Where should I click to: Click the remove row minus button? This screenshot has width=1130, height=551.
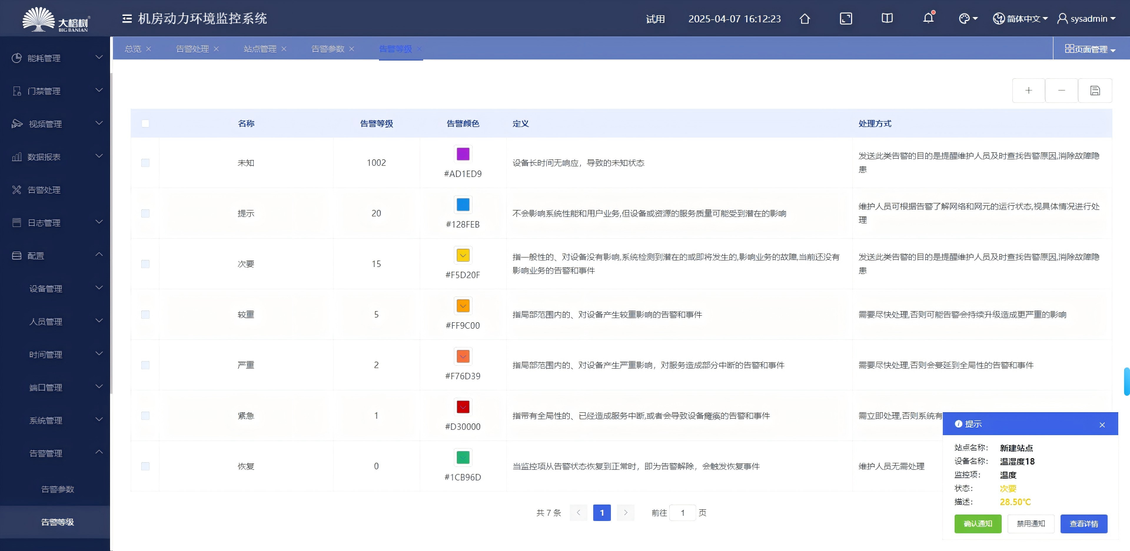1061,91
